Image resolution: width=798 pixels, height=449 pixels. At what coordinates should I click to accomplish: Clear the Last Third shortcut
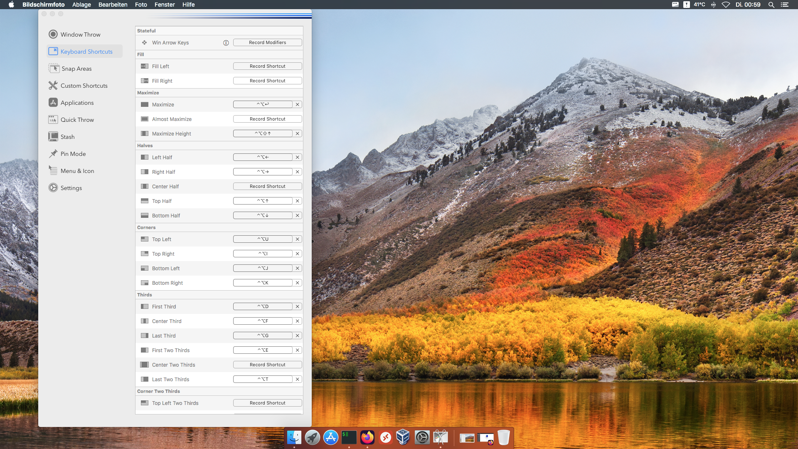(298, 336)
